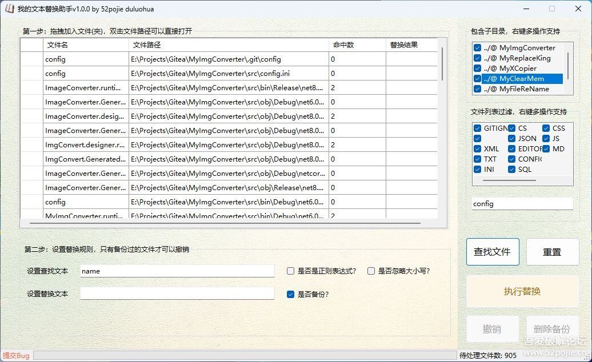Uncheck the CSS filter checkbox
The width and height of the screenshot is (592, 362).
(546, 128)
